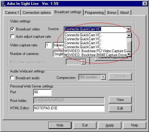The width and height of the screenshot is (149, 132).
Task: Open the Multiplexer connected to dropdown
Action: click(84, 62)
